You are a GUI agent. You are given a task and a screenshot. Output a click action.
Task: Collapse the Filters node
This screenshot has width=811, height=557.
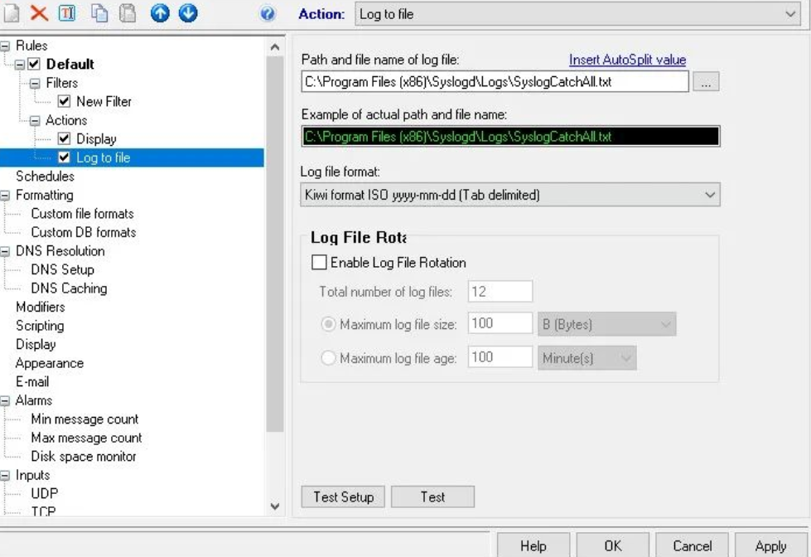pos(35,83)
